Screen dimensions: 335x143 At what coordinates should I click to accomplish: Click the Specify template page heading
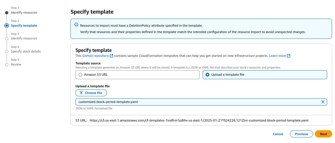pos(92,12)
